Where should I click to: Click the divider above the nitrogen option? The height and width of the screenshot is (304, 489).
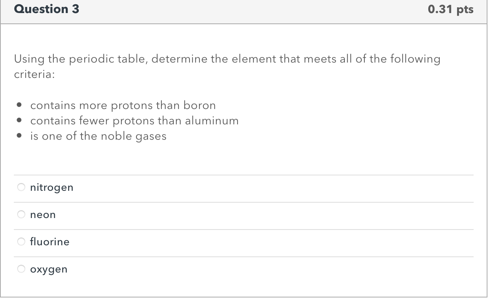click(x=244, y=175)
